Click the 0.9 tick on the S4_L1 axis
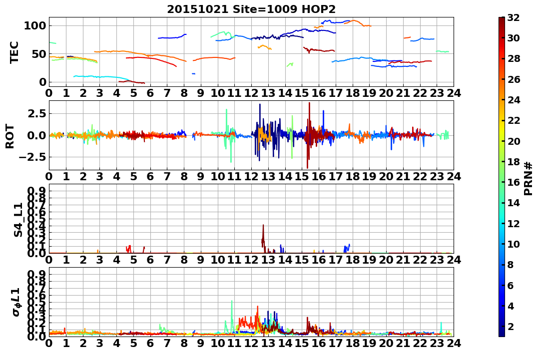Screen dimensions: 538x354 pyautogui.click(x=36, y=191)
